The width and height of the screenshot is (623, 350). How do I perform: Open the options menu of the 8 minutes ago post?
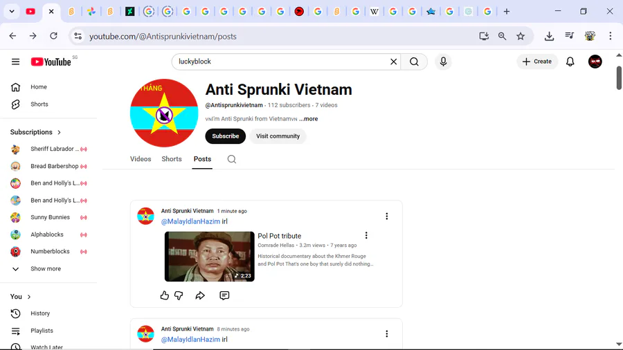(386, 333)
